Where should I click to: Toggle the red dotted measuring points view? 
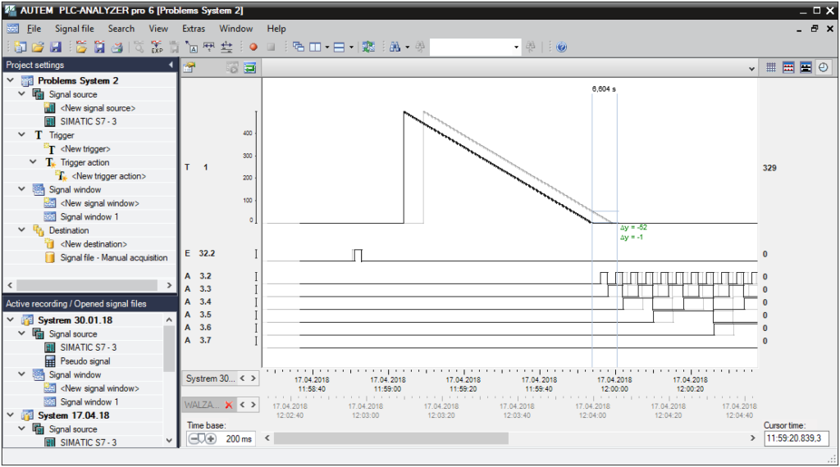[788, 67]
